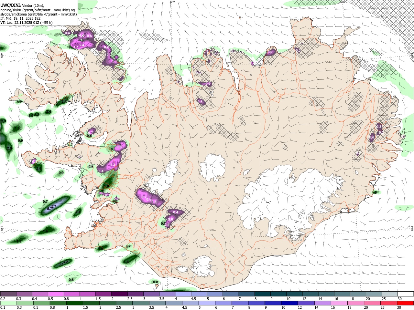414x310 pixels.
Task: Select darkest purple swatch between 2 and 2.5, upper legend
Action: pos(119,294)
